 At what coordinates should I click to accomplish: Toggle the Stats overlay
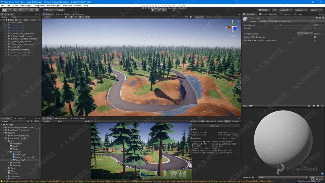(x=227, y=121)
